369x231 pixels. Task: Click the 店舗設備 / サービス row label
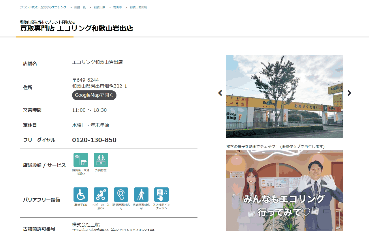[44, 165]
